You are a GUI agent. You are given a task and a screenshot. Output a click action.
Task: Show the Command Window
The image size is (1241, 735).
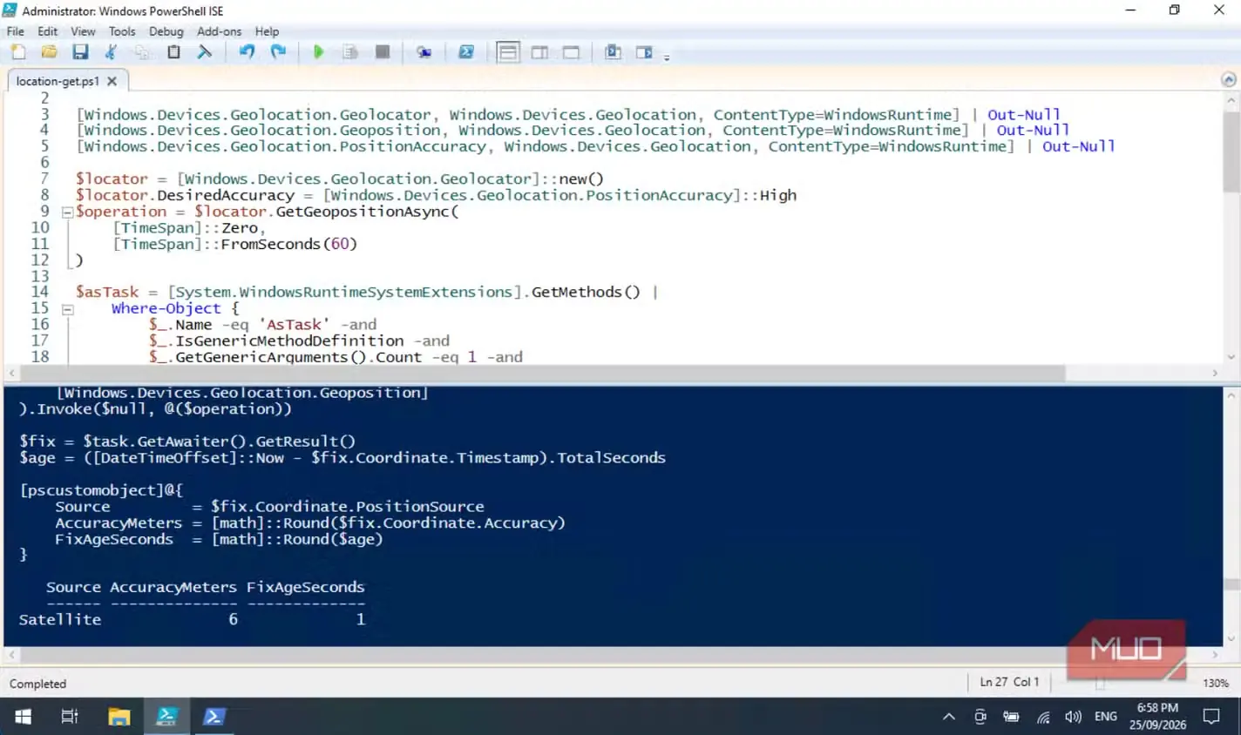(x=613, y=52)
